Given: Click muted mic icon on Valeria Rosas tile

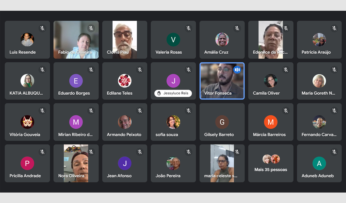Looking at the screenshot, I should (x=188, y=28).
